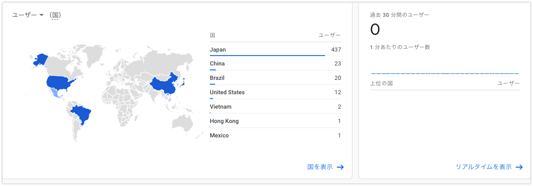Select the China row in table
Viewport: 533px width, 186px height.
[275, 63]
